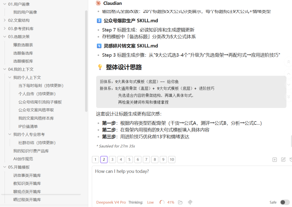Open the Deepseek V4 Pro model selector
Screen dimensions: 292x207
click(x=111, y=202)
